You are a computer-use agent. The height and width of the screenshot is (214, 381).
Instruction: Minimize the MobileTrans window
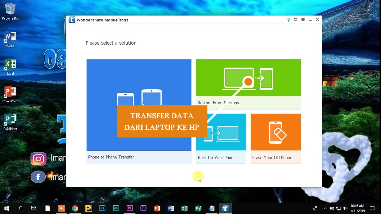(x=310, y=20)
